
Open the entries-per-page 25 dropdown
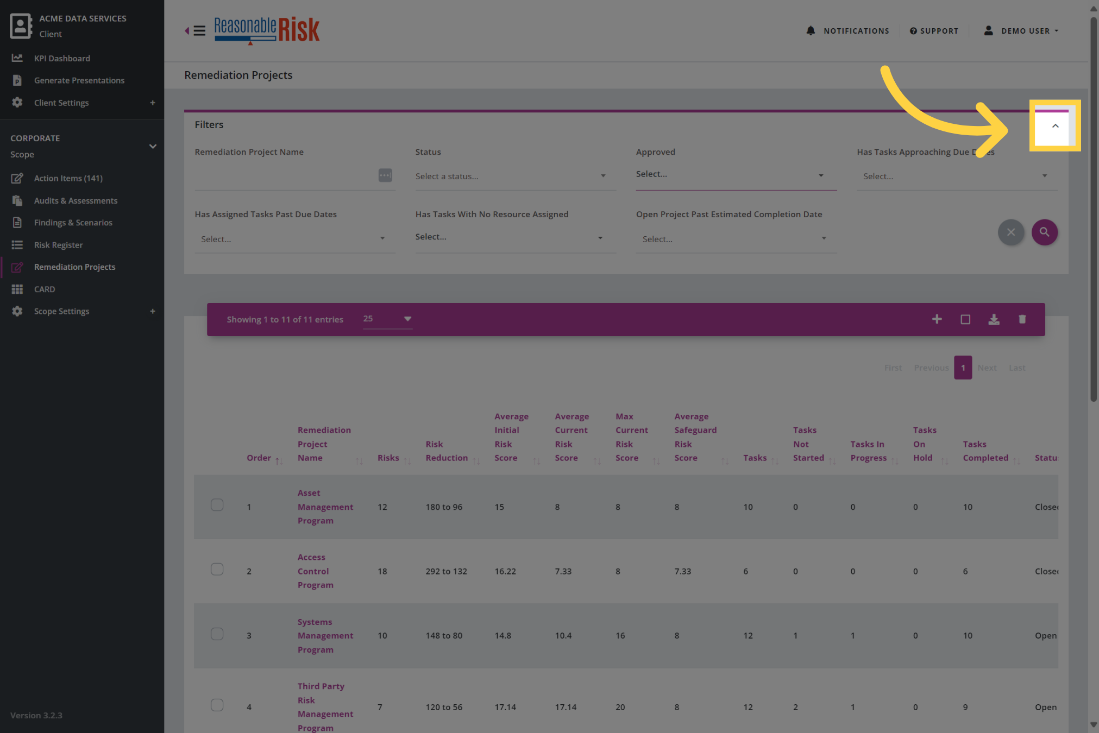pos(387,319)
